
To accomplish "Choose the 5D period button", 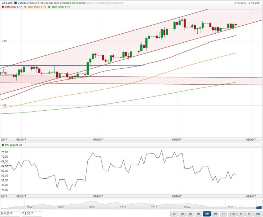I will (190, 214).
